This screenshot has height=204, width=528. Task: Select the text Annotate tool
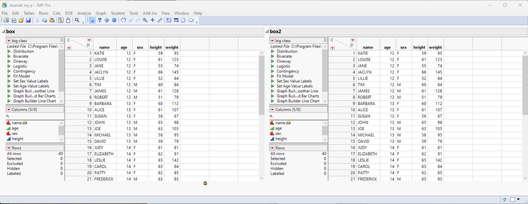point(169,21)
